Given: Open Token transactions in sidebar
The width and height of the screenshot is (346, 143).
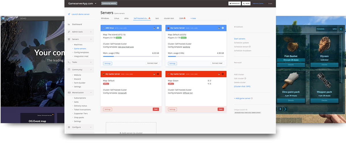Looking at the screenshot, I should pos(82,110).
